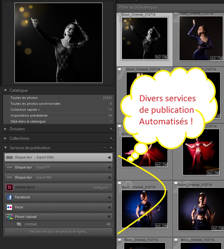
Task: Expand the Dossiers panel
Action: (x=6, y=129)
